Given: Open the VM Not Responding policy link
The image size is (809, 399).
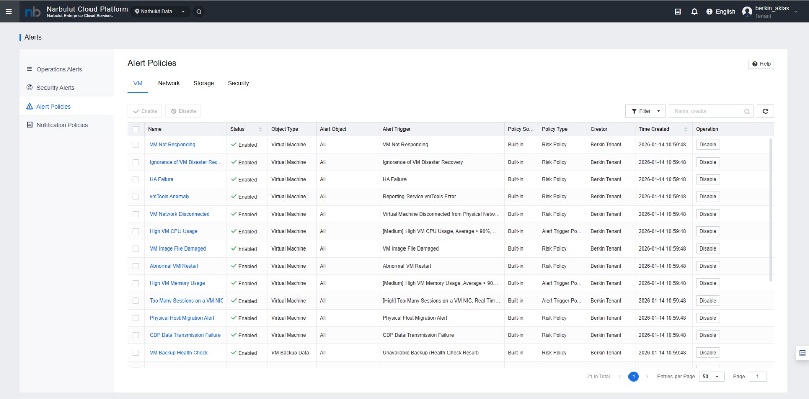Looking at the screenshot, I should click(172, 145).
